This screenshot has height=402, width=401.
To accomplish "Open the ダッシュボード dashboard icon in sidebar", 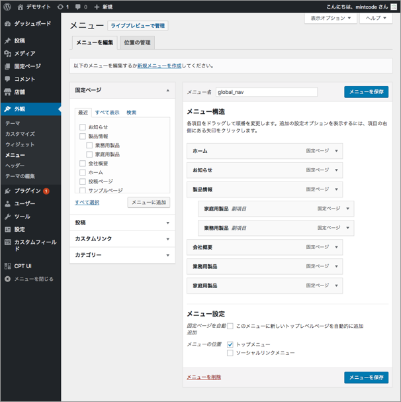I will pos(7,24).
